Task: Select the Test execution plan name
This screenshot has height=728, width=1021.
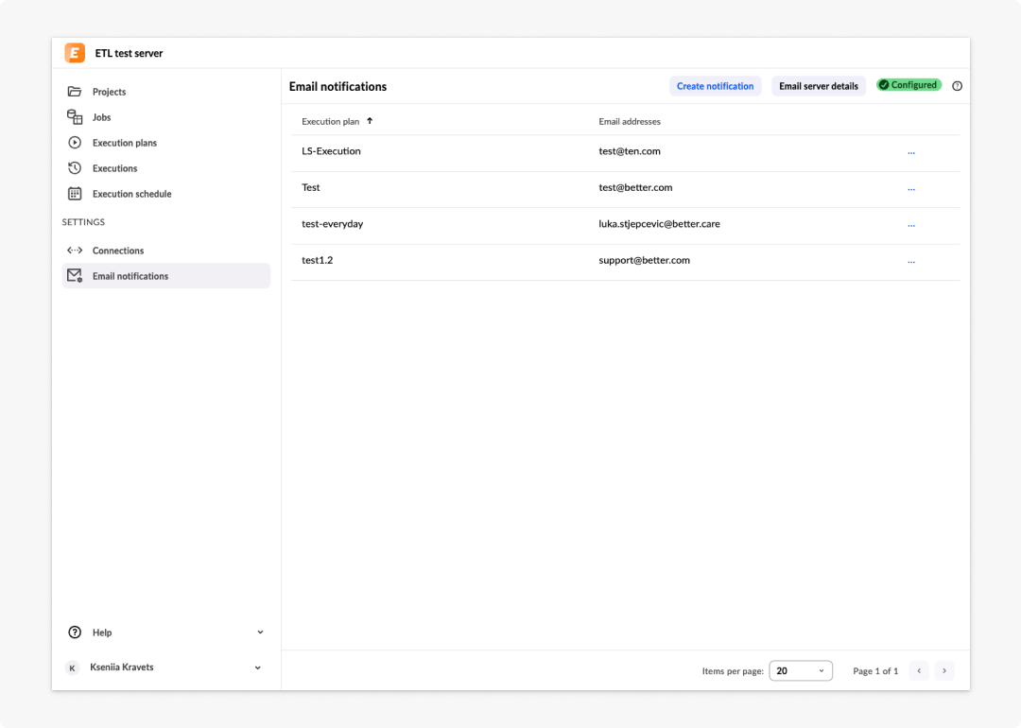Action: tap(311, 187)
